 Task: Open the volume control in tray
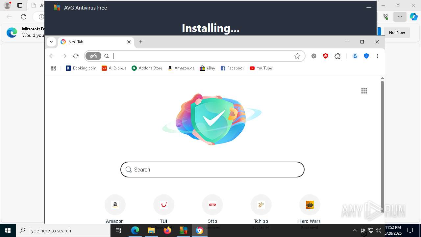coord(378,230)
